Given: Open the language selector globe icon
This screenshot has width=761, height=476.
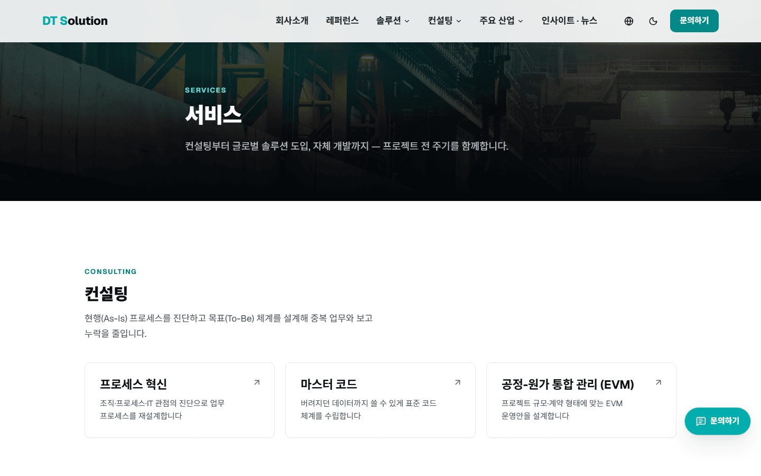Looking at the screenshot, I should (x=629, y=21).
